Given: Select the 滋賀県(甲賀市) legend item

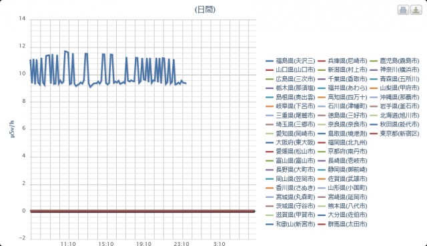Looking at the screenshot, I should coord(290,215).
